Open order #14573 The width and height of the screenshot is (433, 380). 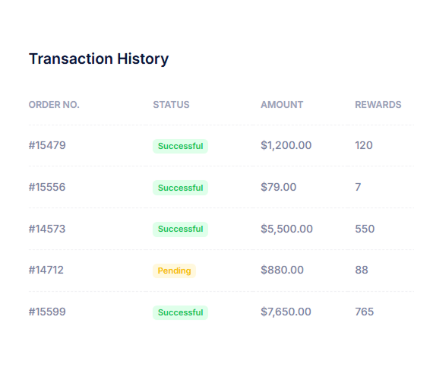pos(47,229)
